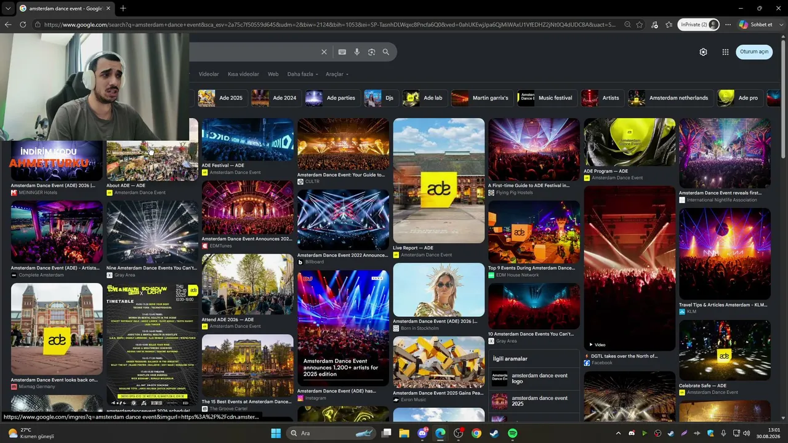The image size is (788, 443).
Task: Start a voice search with the microphone
Action: 357,52
